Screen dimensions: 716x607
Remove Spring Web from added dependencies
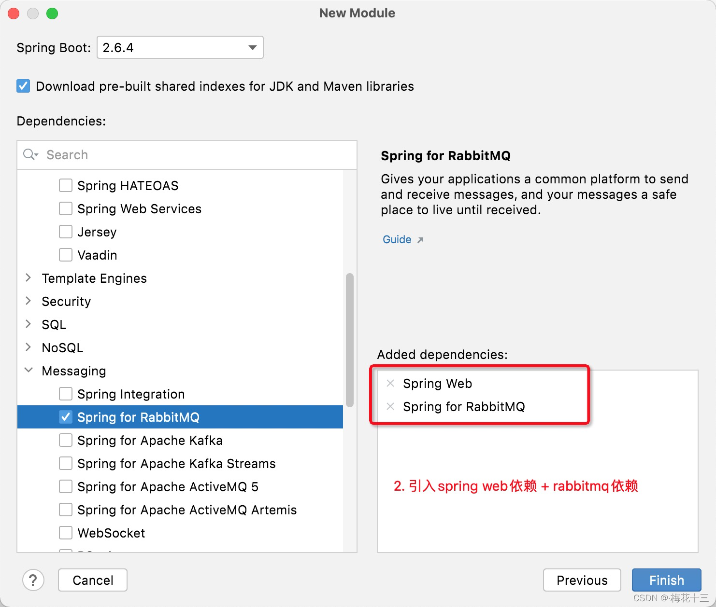pos(390,383)
